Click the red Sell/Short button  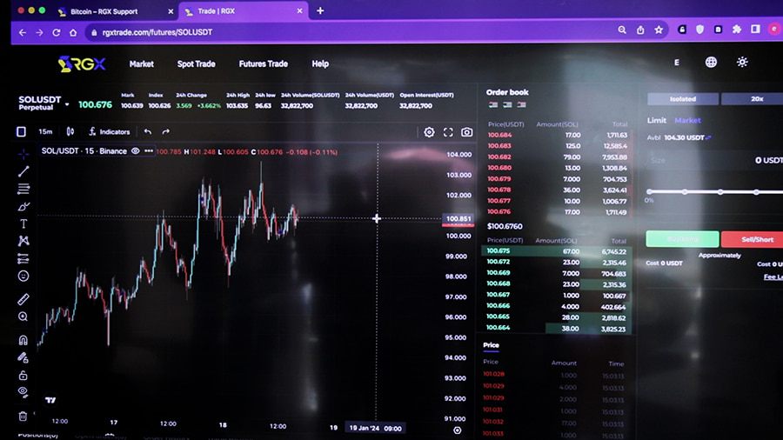[753, 239]
